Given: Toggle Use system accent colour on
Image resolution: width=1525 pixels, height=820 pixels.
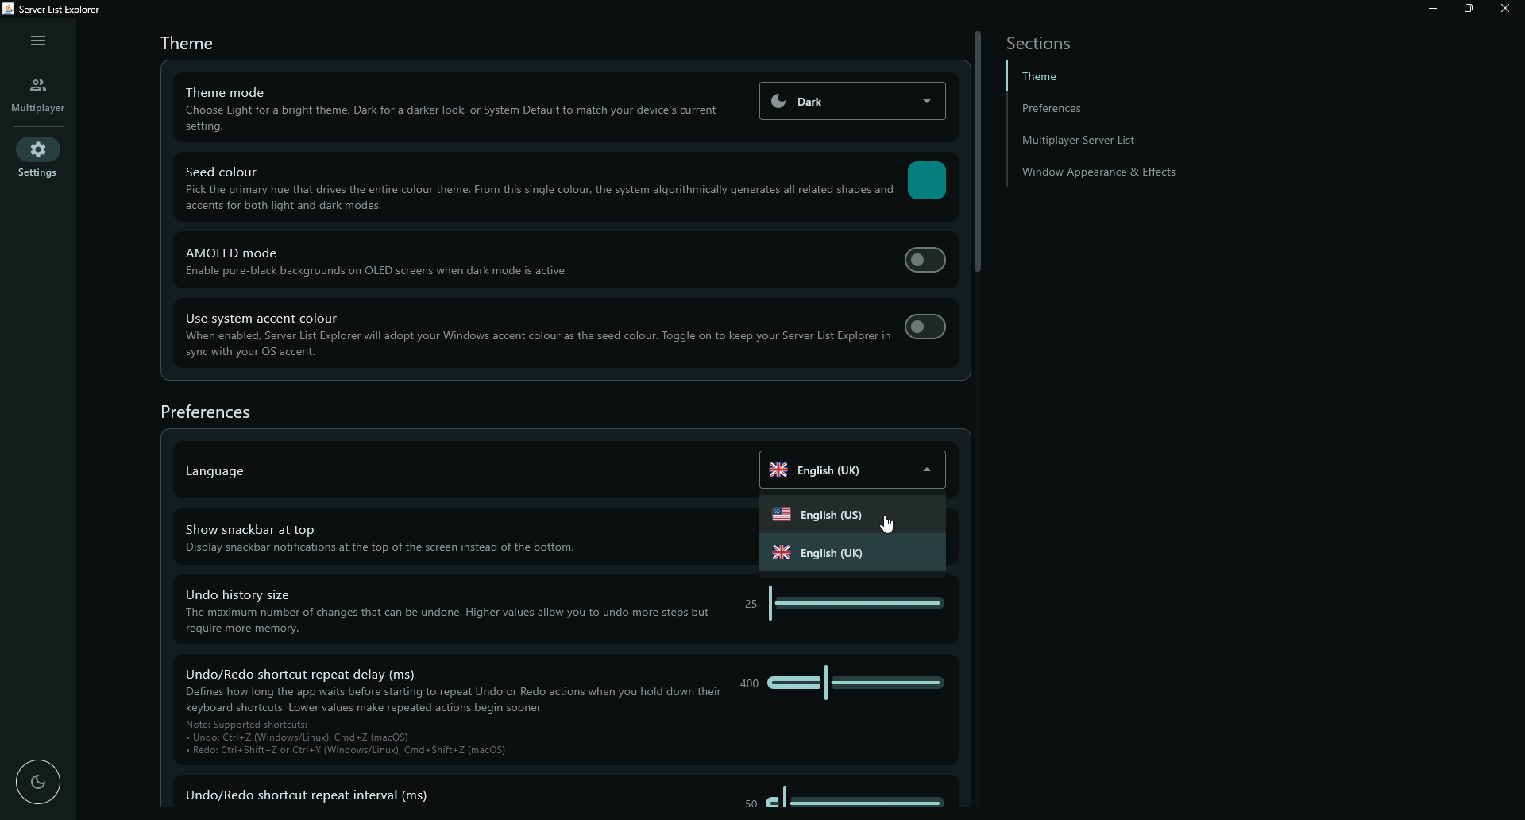Looking at the screenshot, I should coord(925,327).
